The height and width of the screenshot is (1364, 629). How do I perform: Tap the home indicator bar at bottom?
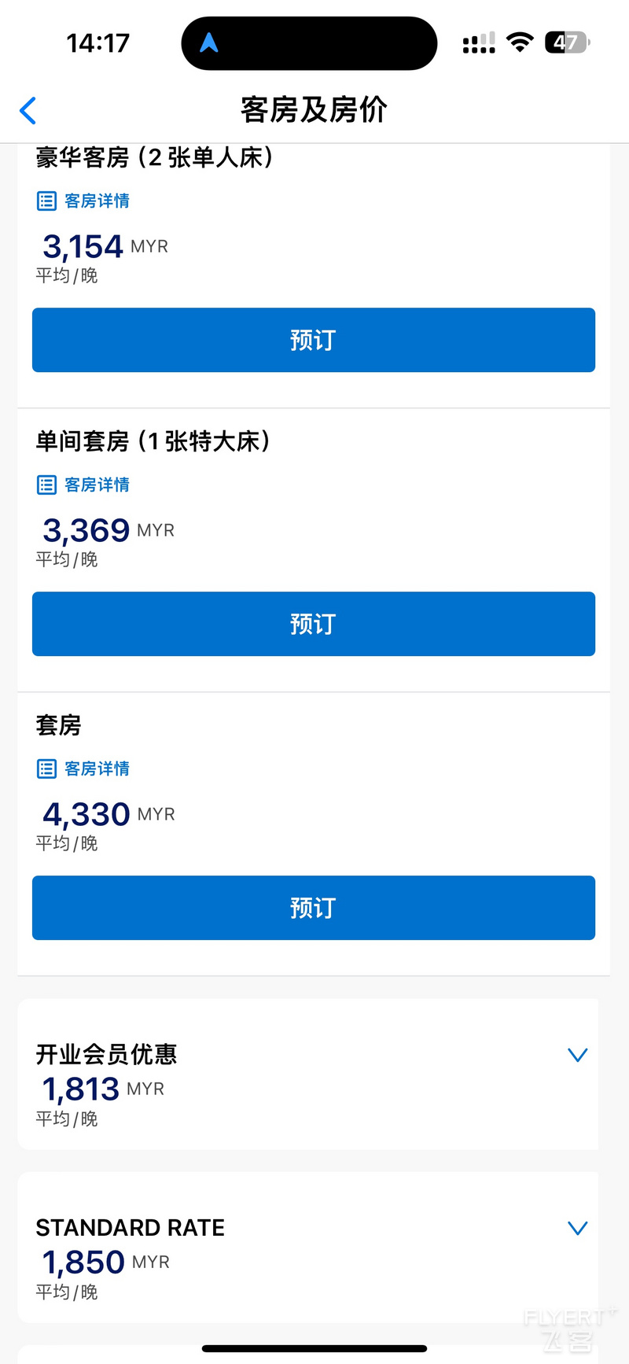(314, 1348)
